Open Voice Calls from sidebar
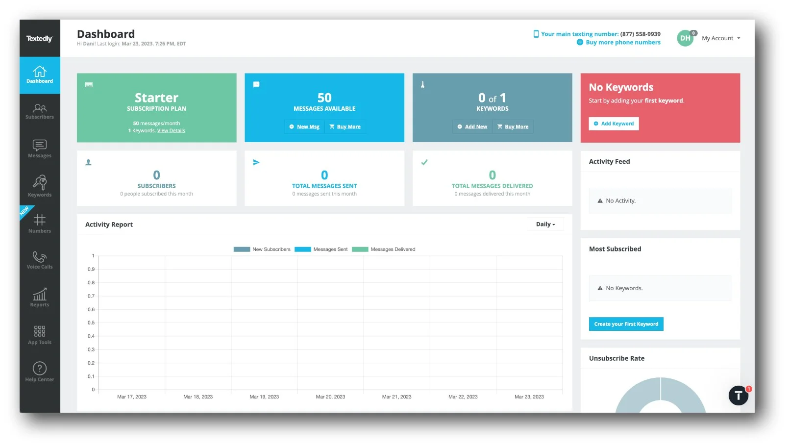This screenshot has height=447, width=789. 40,260
